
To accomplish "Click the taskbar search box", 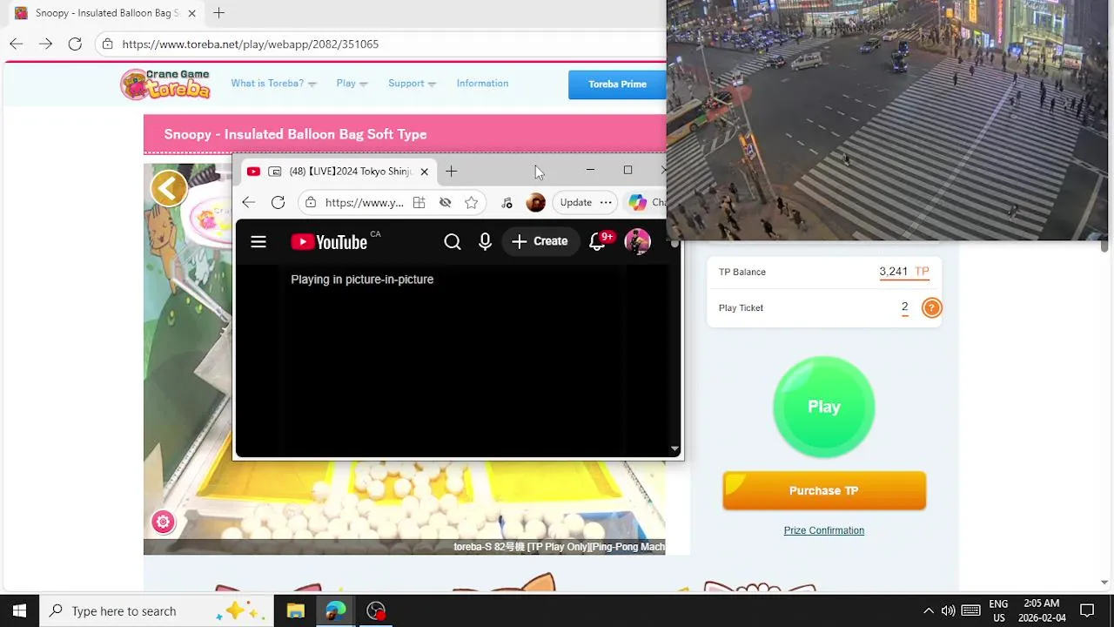I will point(157,610).
